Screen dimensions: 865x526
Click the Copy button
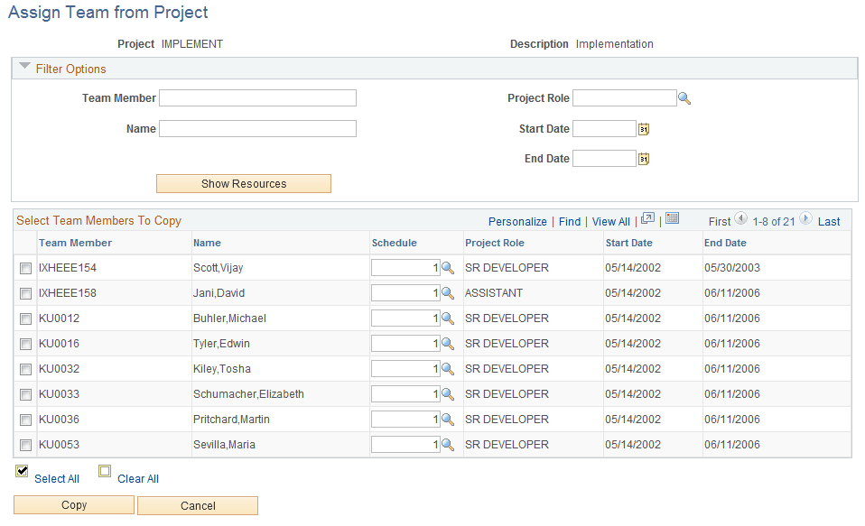(x=73, y=505)
